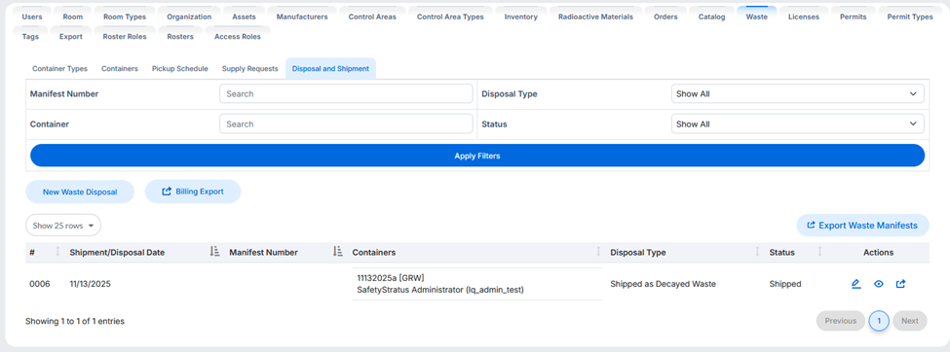950x352 pixels.
Task: Open the Licenses tab
Action: point(804,17)
